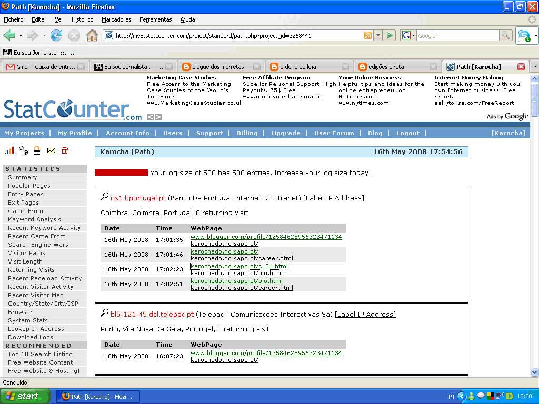Expand the address bar URL history dropdown
This screenshot has height=404, width=539.
click(x=378, y=35)
